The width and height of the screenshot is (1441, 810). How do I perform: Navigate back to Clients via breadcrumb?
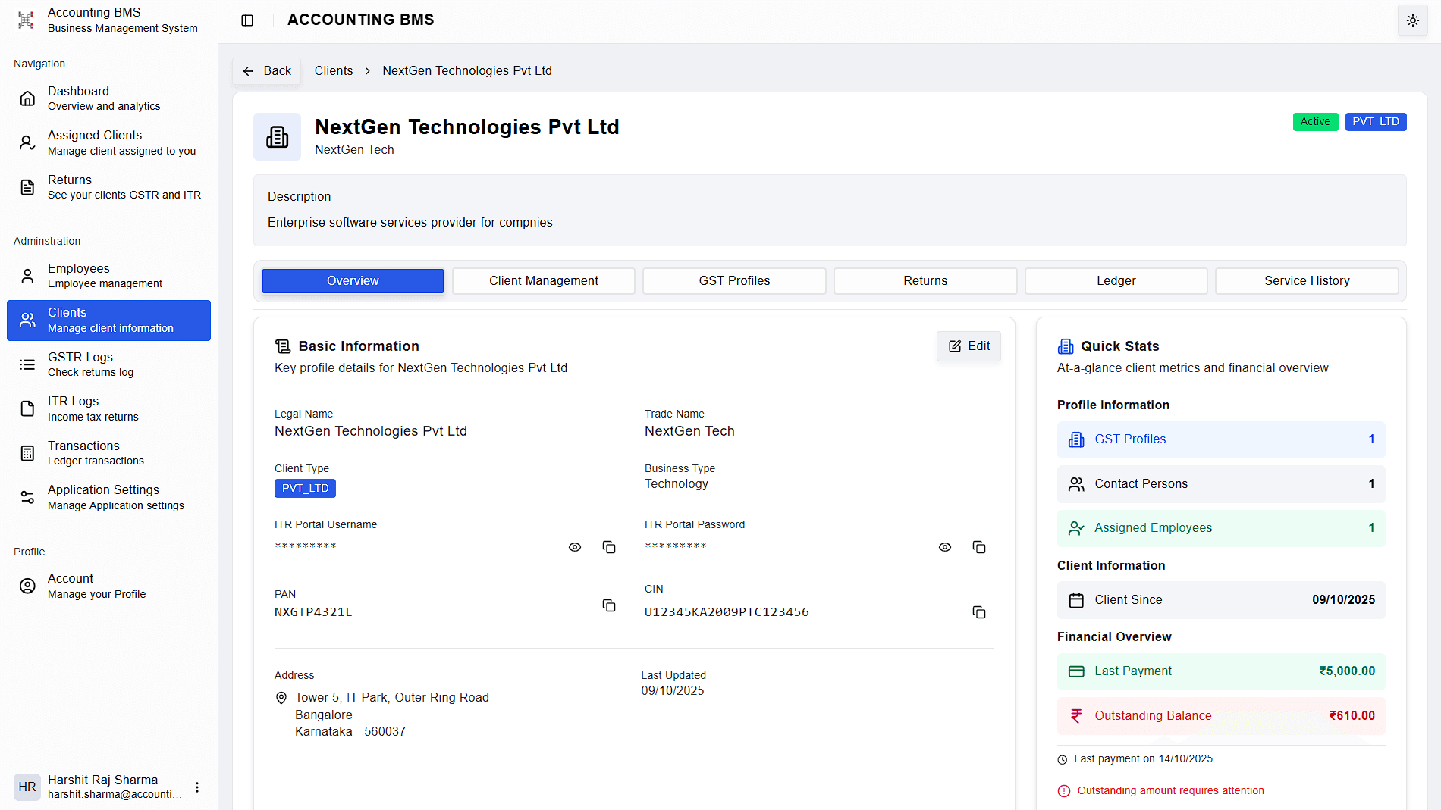[x=334, y=70]
